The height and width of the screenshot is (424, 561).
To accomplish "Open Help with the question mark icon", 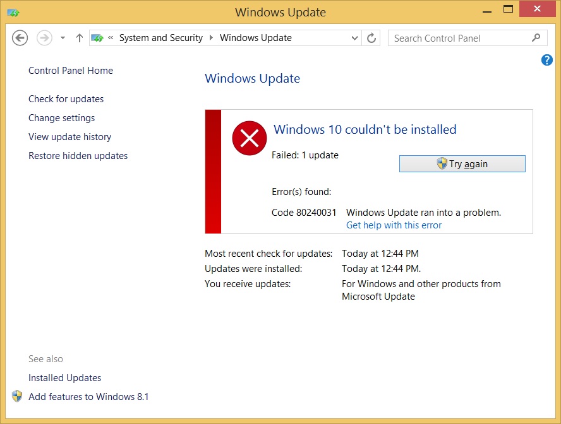I will point(546,60).
